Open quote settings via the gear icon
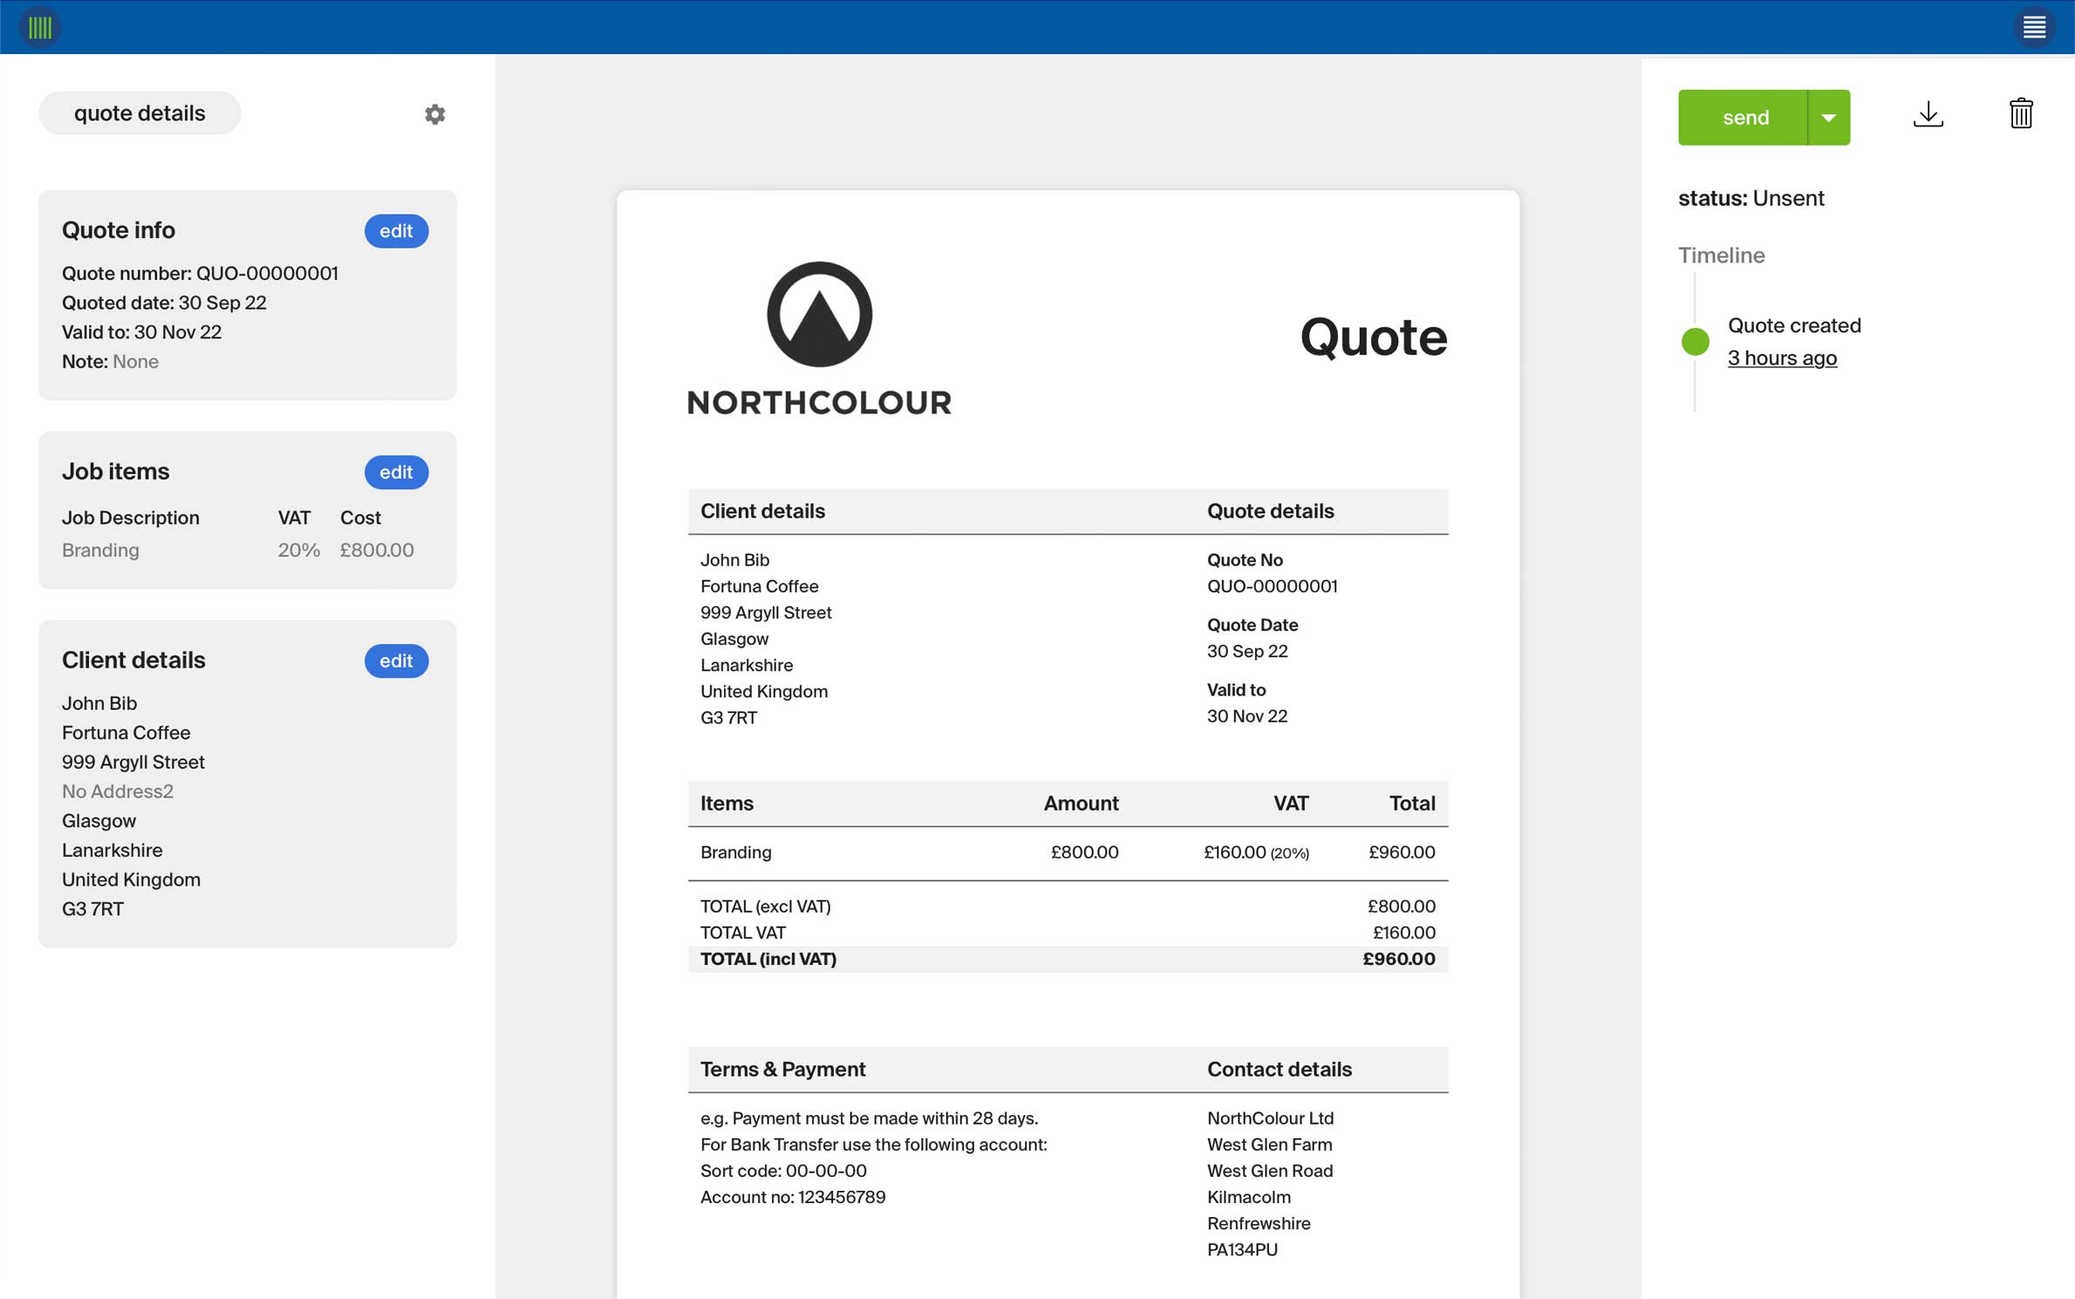This screenshot has width=2075, height=1299. click(435, 113)
